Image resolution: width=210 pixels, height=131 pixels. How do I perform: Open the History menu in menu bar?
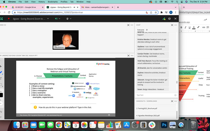pos(41,2)
